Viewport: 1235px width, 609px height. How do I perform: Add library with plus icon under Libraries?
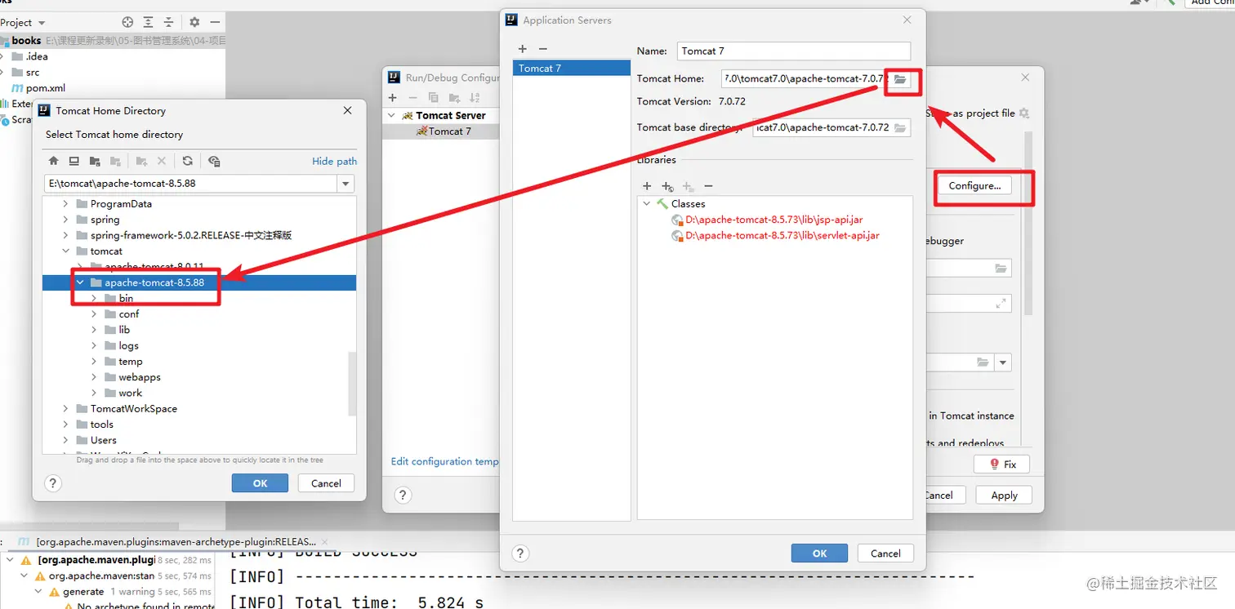647,186
